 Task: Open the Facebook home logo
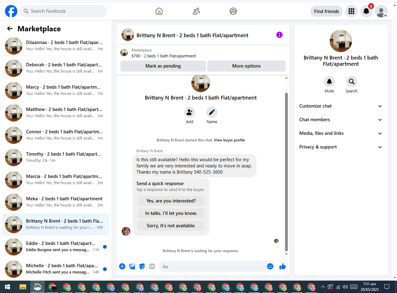pyautogui.click(x=11, y=11)
